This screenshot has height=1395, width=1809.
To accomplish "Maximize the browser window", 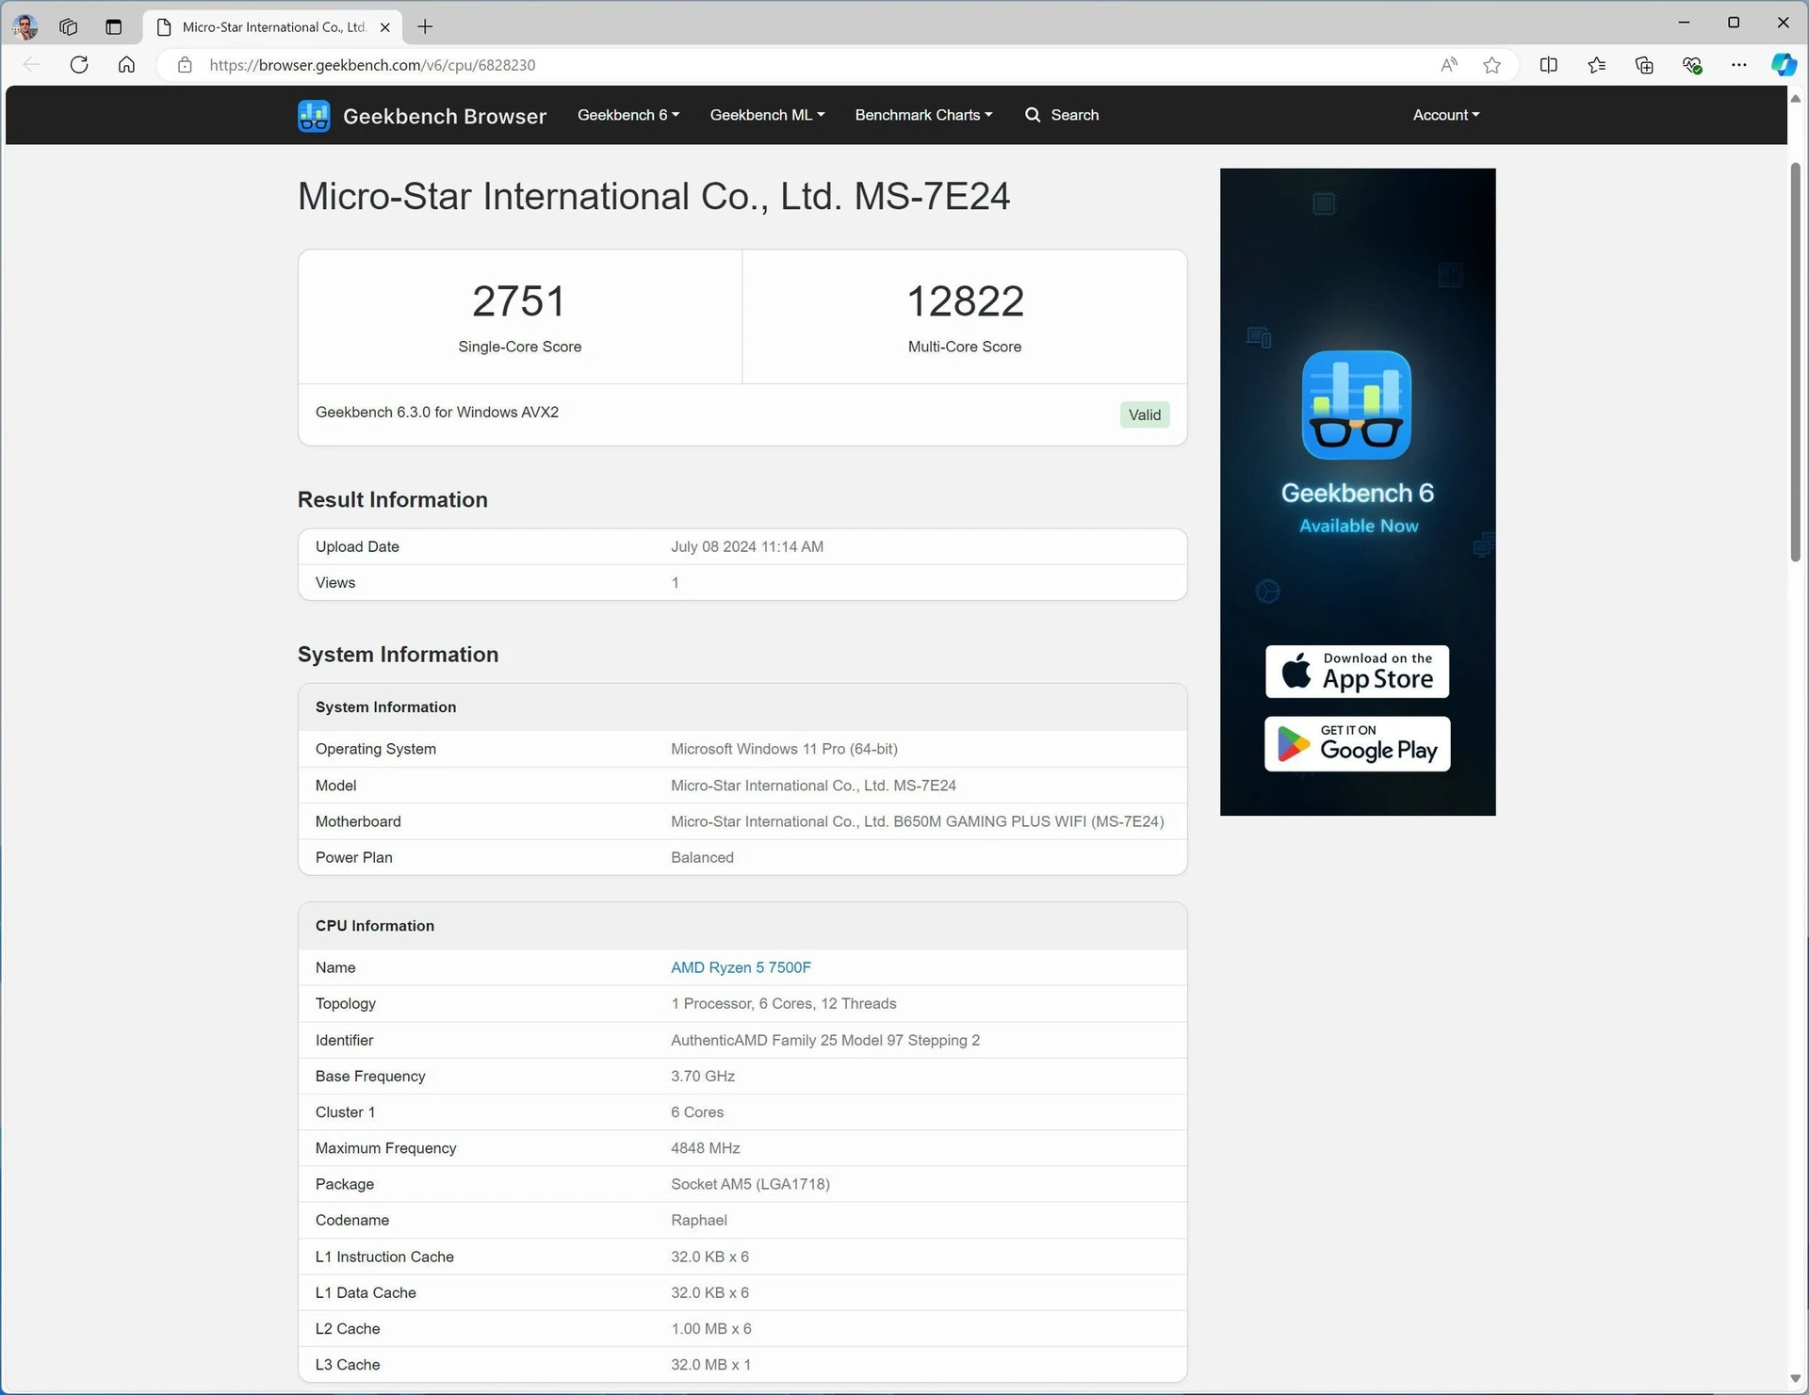I will [1734, 23].
